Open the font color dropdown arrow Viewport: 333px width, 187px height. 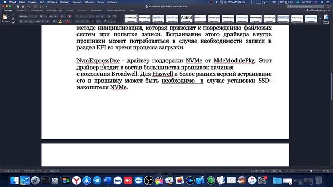(71, 21)
